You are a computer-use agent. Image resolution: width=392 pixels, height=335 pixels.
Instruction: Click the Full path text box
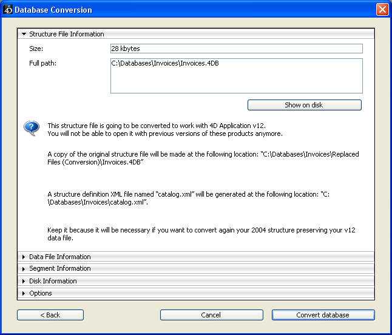[236, 76]
